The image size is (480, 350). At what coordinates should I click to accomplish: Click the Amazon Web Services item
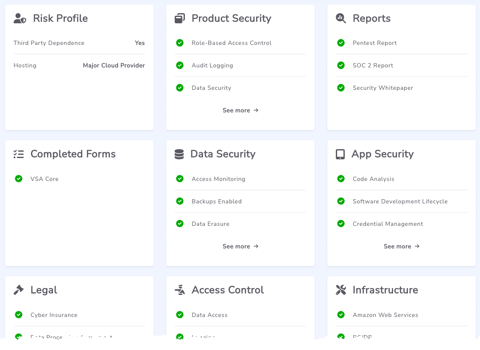[x=385, y=315]
